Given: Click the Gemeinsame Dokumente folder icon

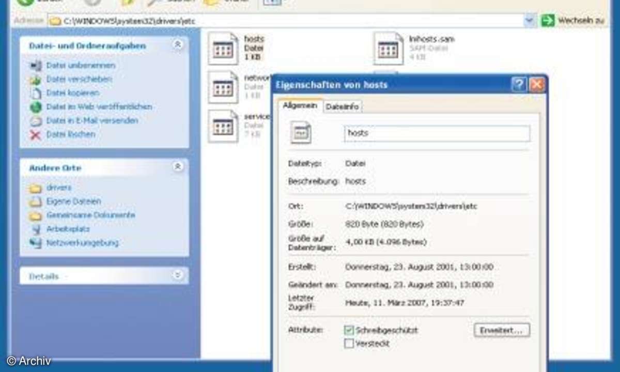Looking at the screenshot, I should point(35,215).
